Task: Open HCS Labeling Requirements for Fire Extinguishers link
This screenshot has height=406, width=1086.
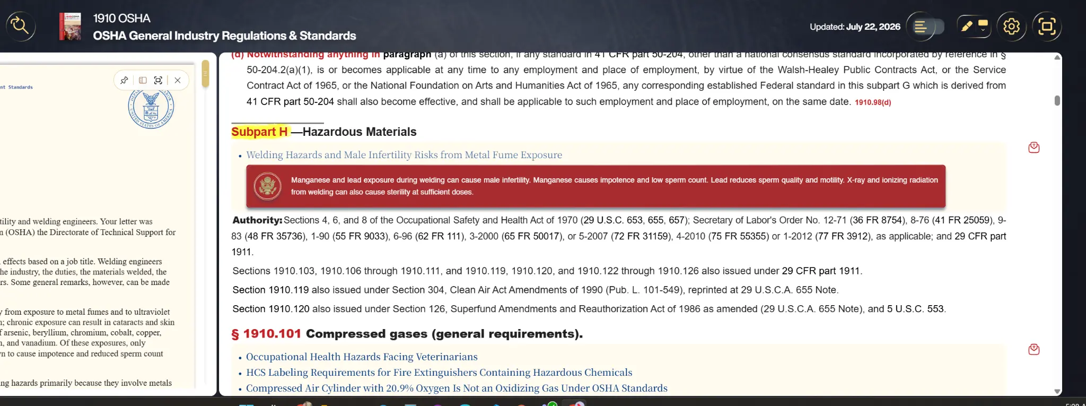Action: (439, 373)
